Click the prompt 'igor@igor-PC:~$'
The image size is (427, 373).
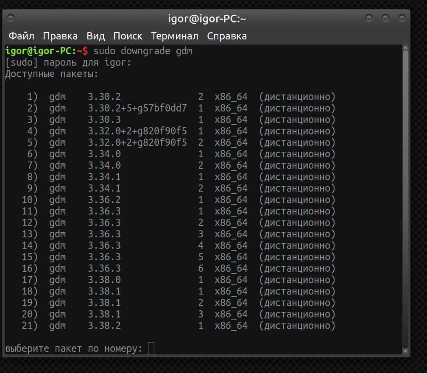(47, 51)
